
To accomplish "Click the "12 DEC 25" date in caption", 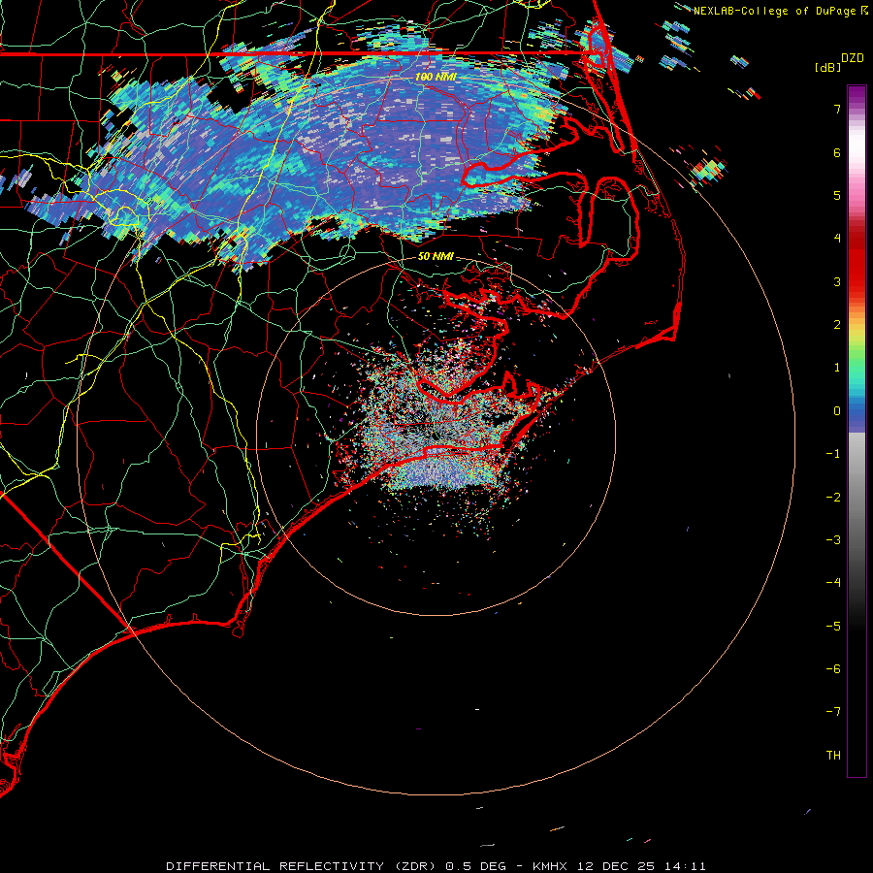I will coord(616,866).
